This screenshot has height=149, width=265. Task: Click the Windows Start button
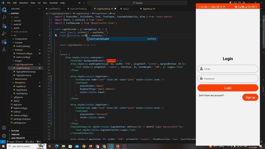tap(3, 146)
